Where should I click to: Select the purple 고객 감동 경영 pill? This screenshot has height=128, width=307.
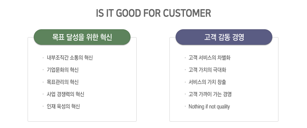224,37
